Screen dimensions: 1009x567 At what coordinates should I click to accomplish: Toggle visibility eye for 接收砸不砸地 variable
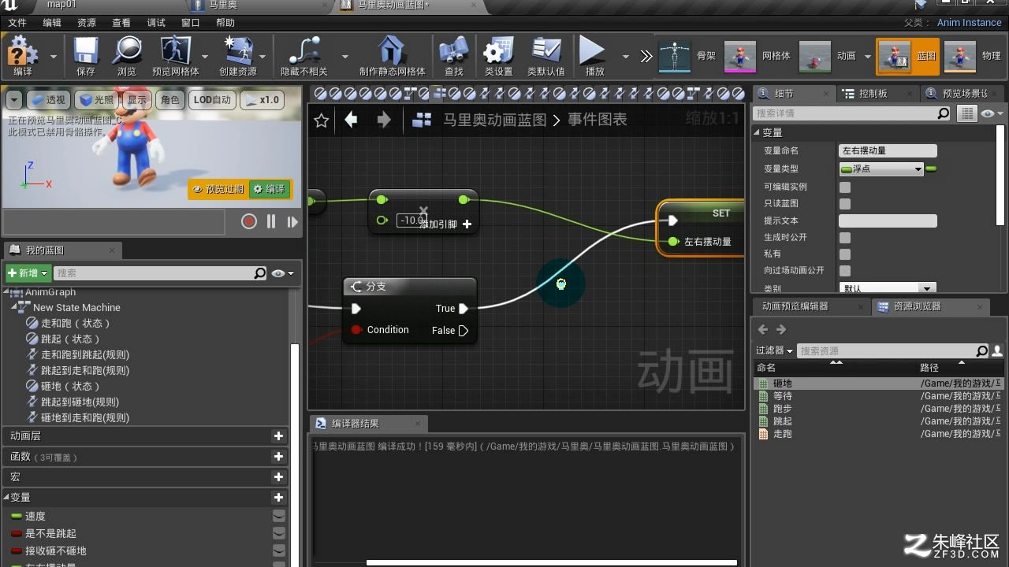[x=279, y=550]
